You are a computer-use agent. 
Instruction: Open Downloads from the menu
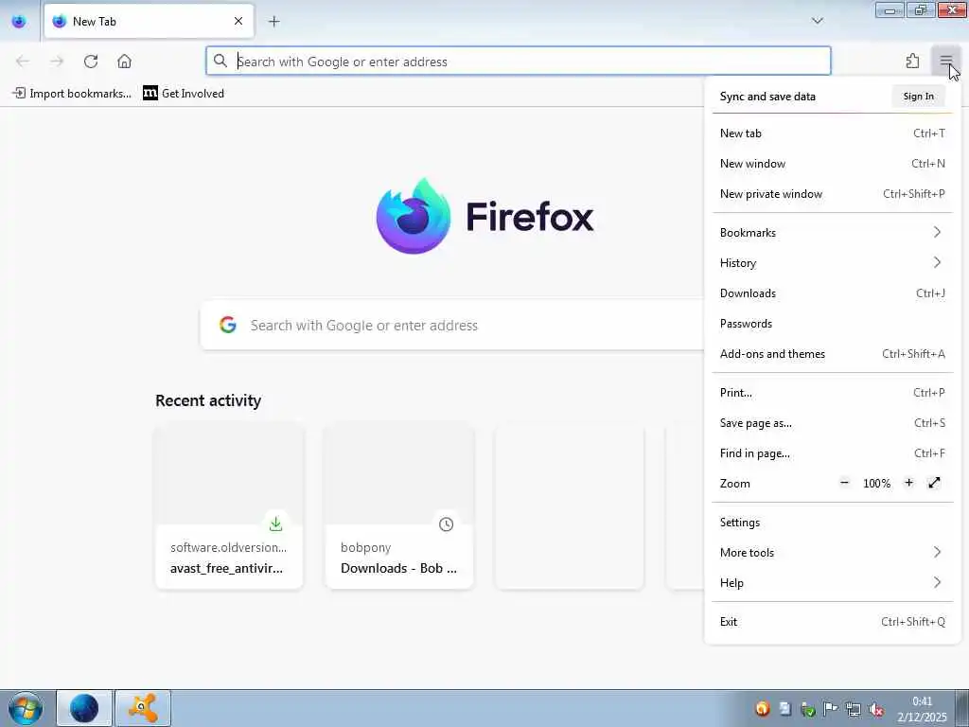click(x=833, y=293)
